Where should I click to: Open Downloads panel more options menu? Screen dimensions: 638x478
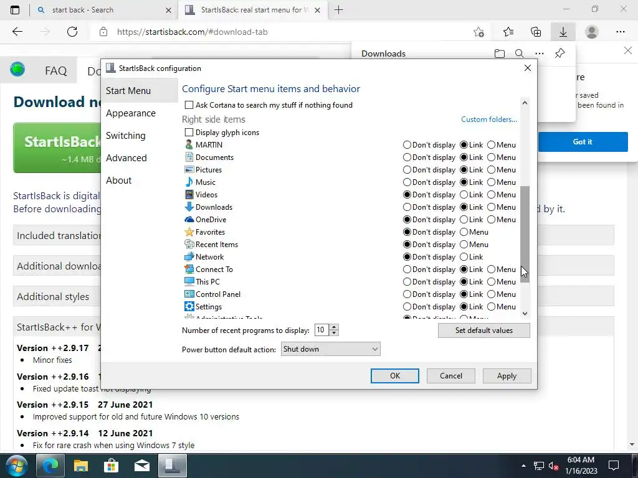point(540,54)
